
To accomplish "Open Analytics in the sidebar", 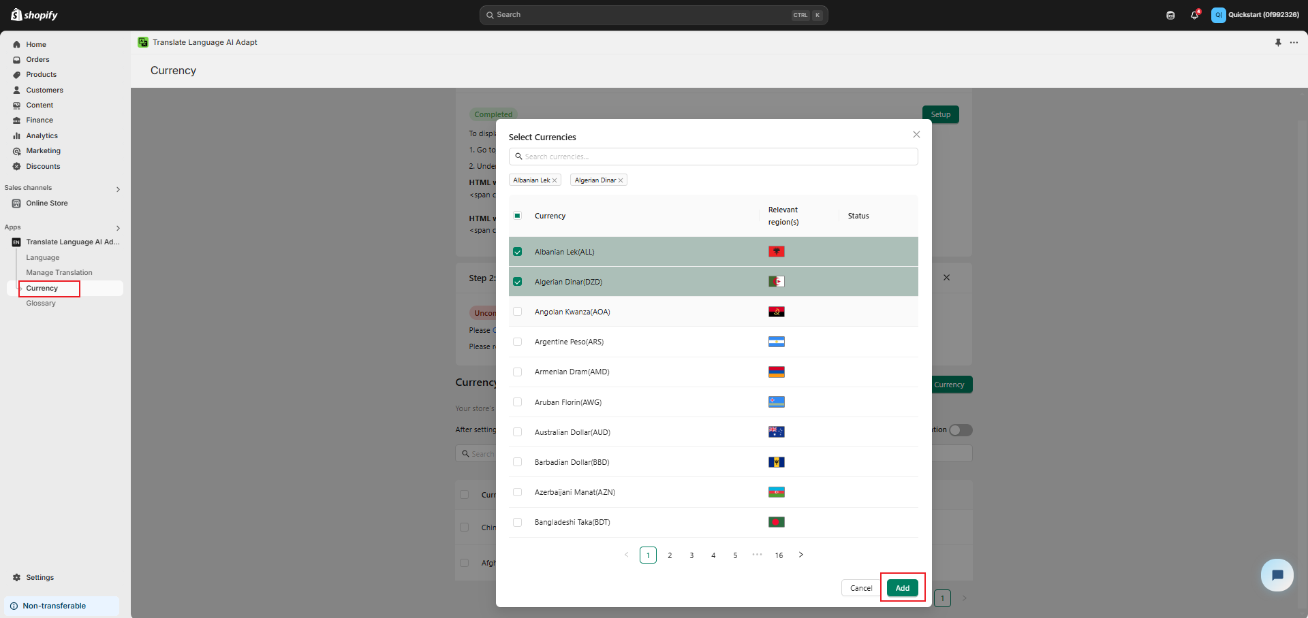I will (42, 135).
